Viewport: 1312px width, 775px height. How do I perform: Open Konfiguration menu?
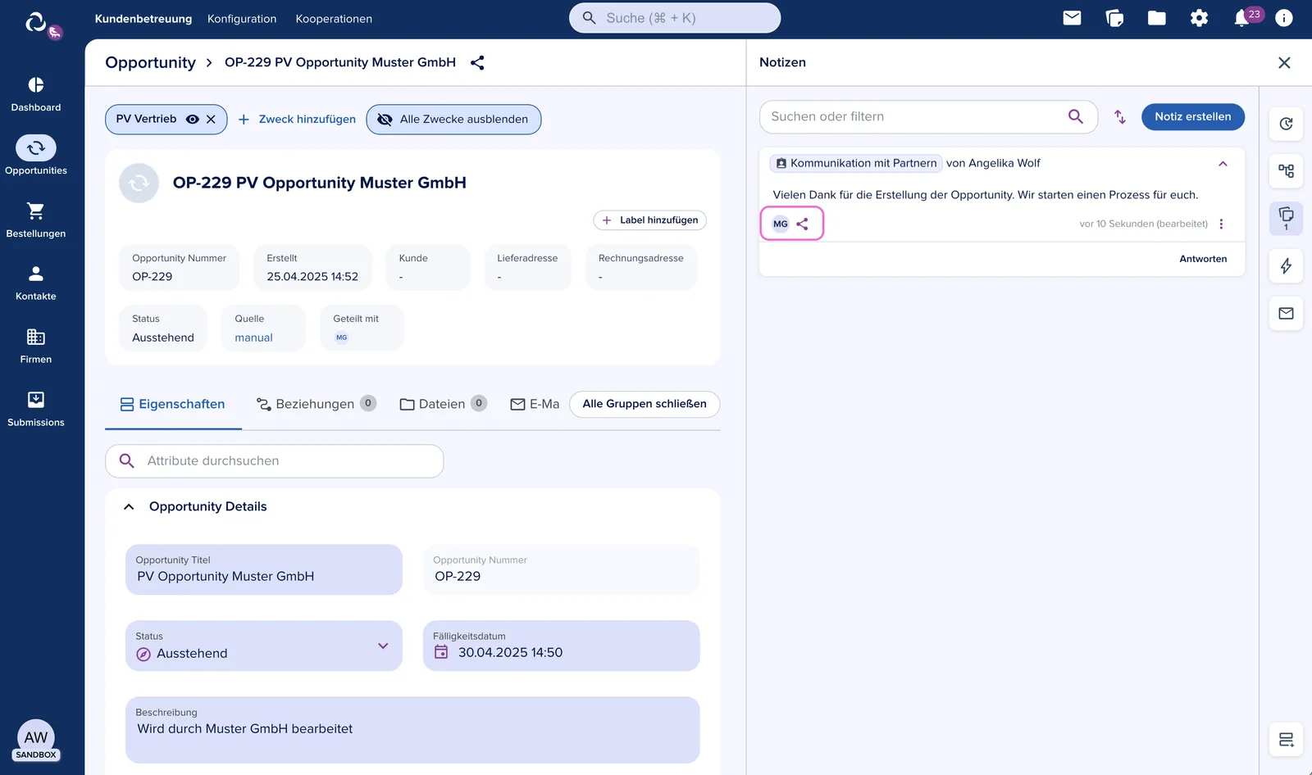click(242, 19)
